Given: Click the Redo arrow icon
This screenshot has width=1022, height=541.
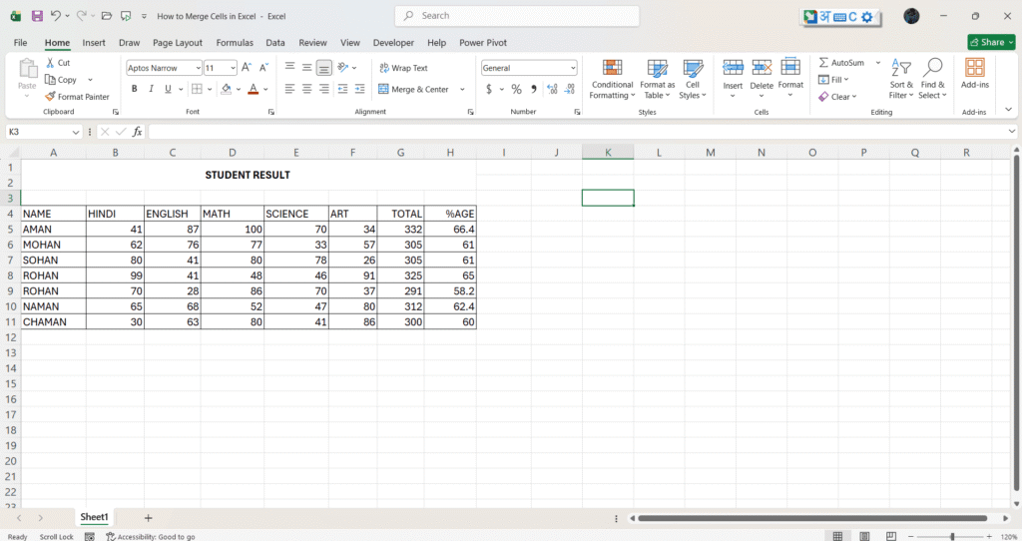Looking at the screenshot, I should tap(82, 16).
